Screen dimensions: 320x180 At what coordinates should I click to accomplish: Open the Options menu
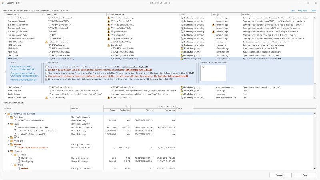click(10, 3)
